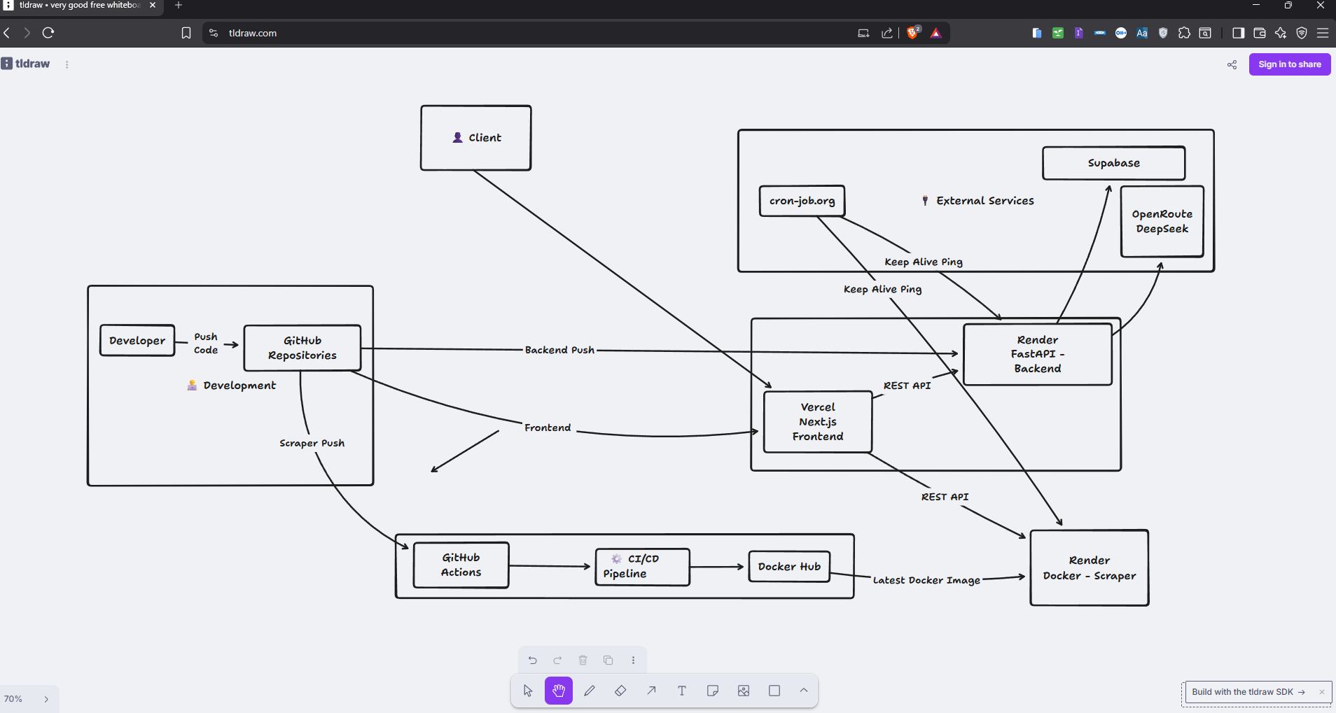Click the Push Code label
This screenshot has height=713, width=1336.
tap(206, 344)
